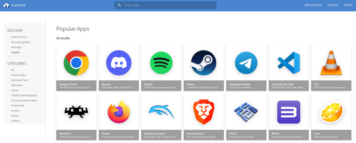The width and height of the screenshot is (356, 143).
Task: Select the Games category
Action: tap(15, 90)
